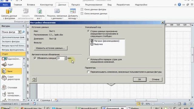The width and height of the screenshot is (194, 109).
Task: Enable the Перезаписывать изменения checkbox
Action: (x=88, y=72)
